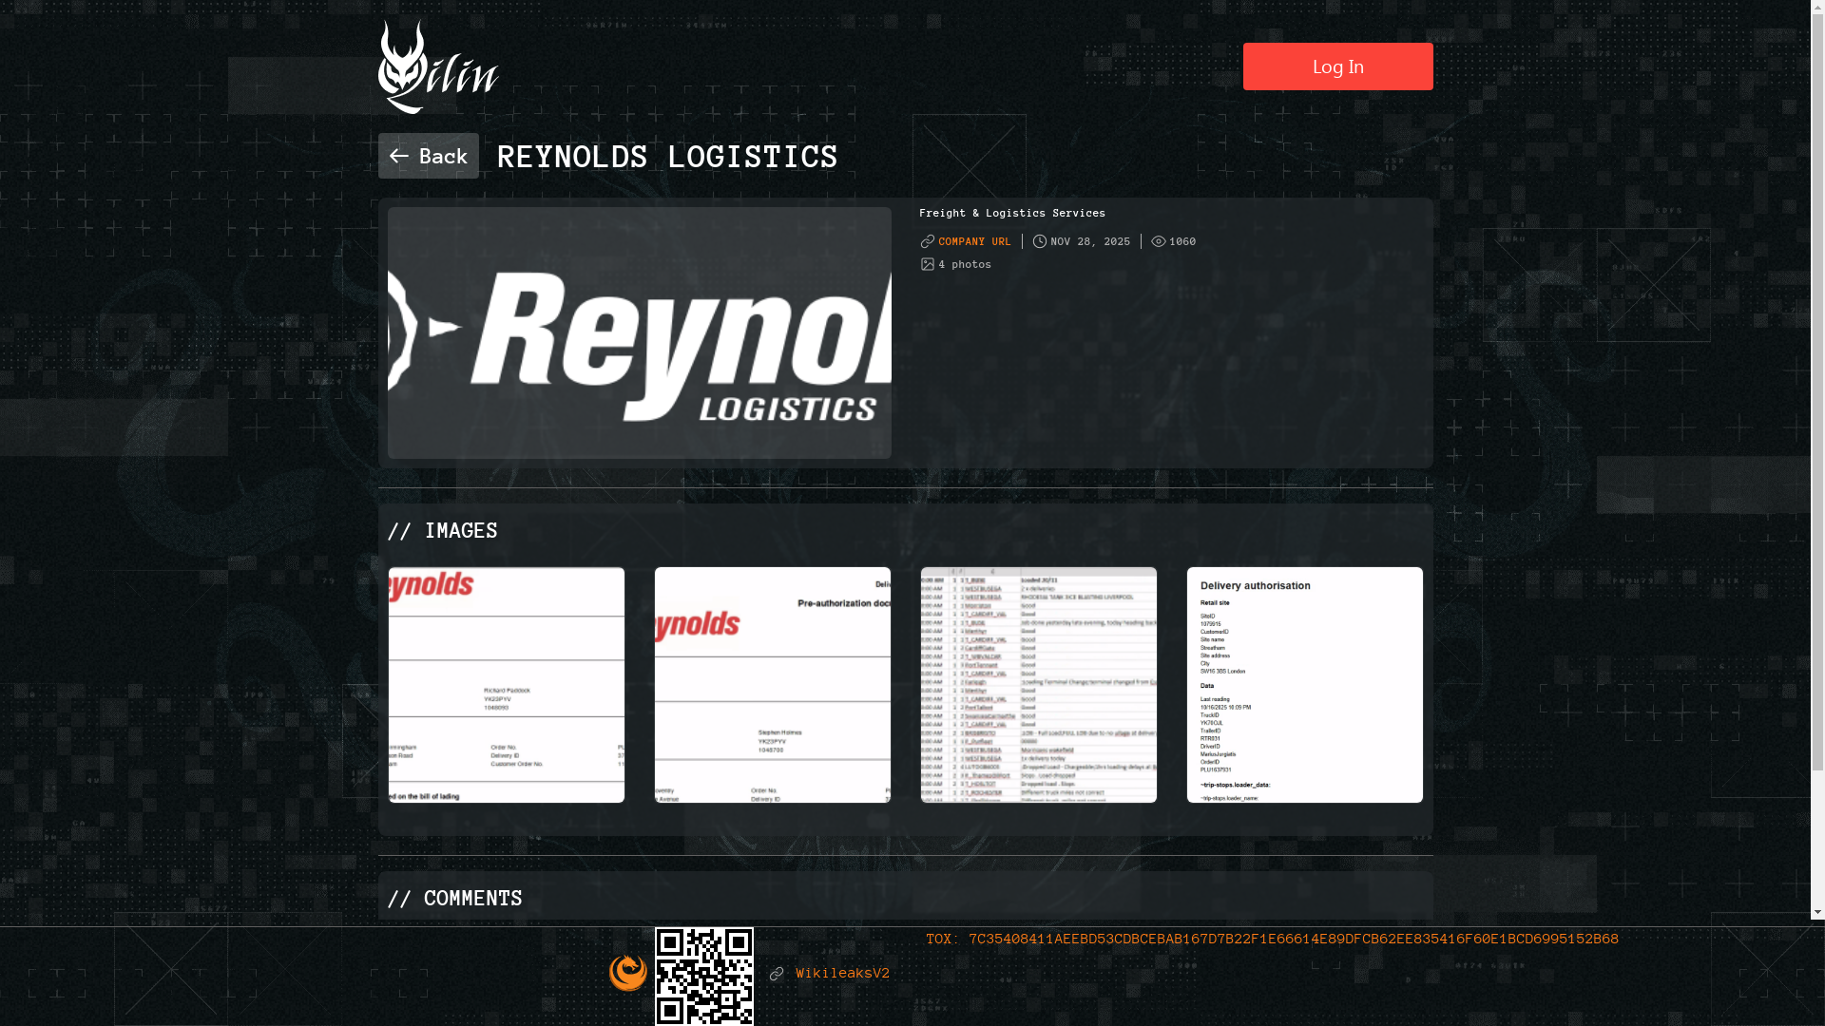Click the link icon left of WikileaksV2
This screenshot has height=1026, width=1825.
(777, 974)
